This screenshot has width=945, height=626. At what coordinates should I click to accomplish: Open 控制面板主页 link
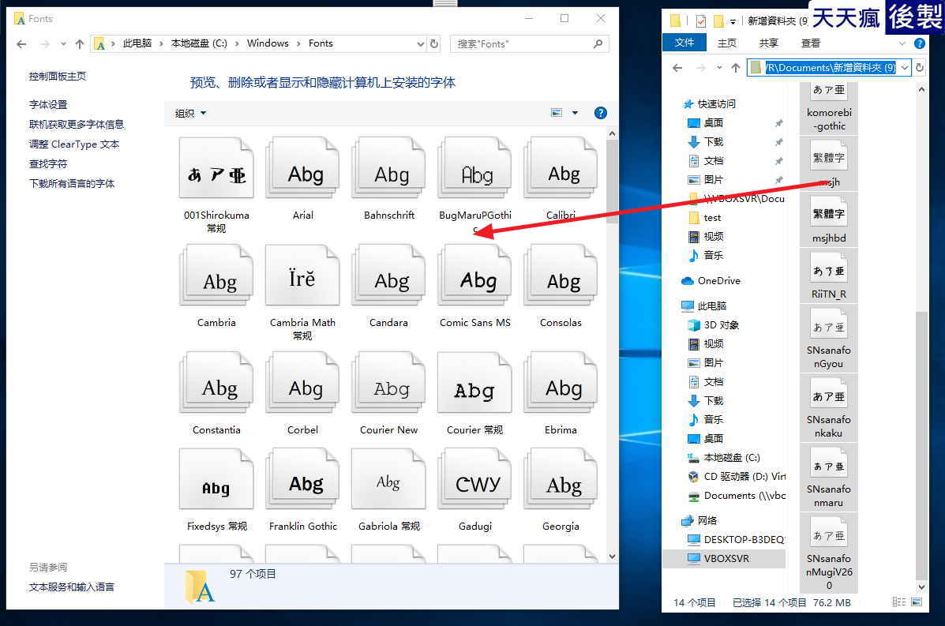pyautogui.click(x=58, y=76)
